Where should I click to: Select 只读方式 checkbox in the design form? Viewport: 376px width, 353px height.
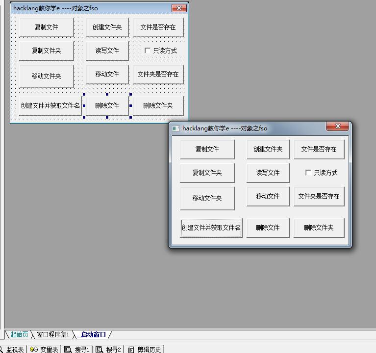click(148, 50)
